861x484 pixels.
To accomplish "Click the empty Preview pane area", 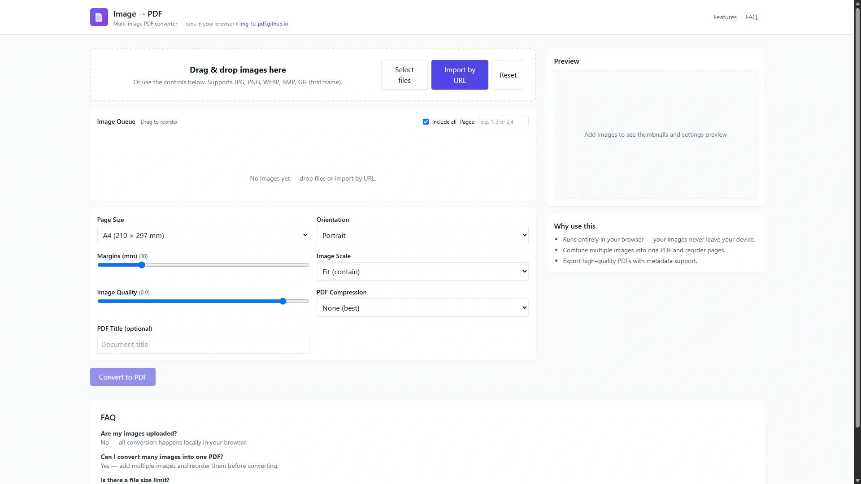I will [655, 134].
